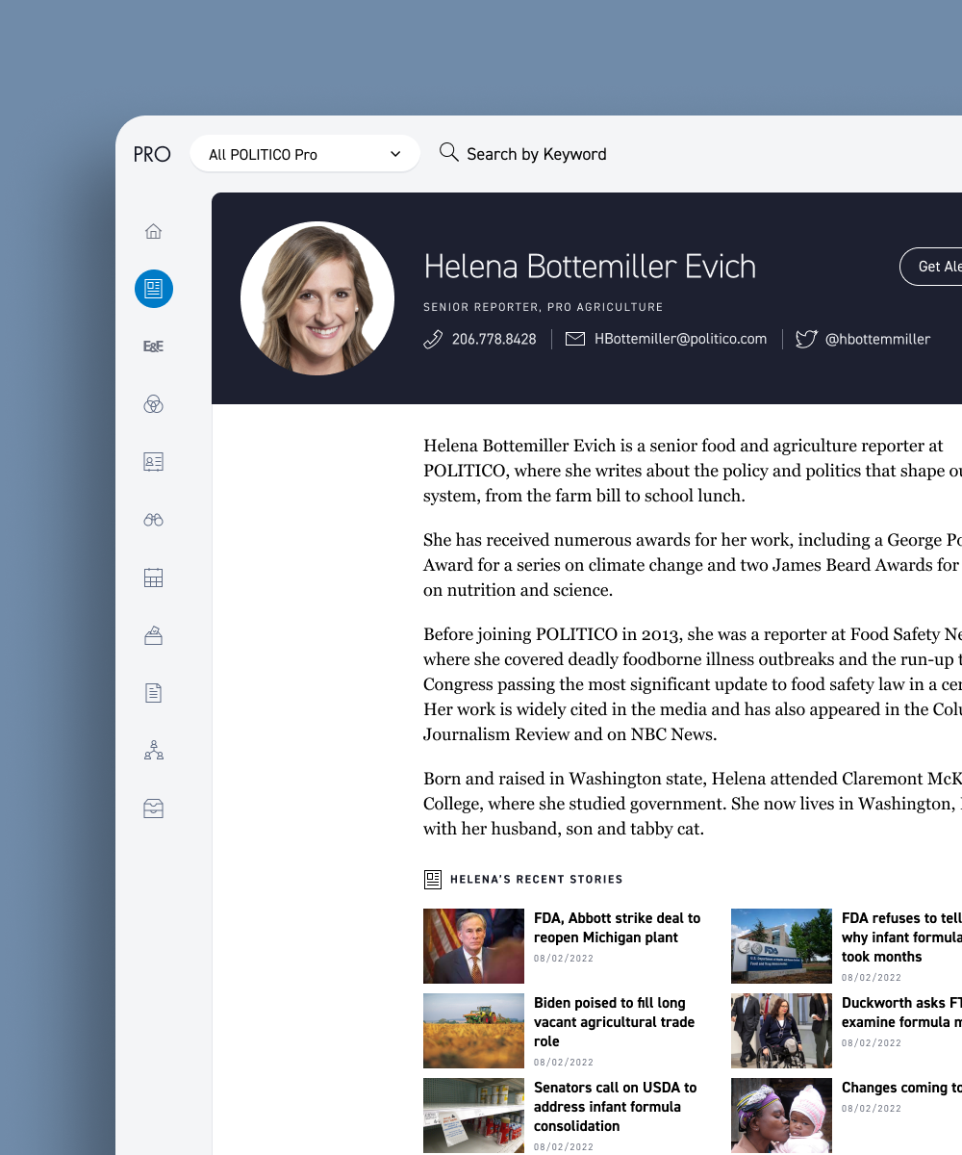Expand the All POLITICO Pro dropdown
Viewport: 962px width, 1155px height.
[x=305, y=154]
